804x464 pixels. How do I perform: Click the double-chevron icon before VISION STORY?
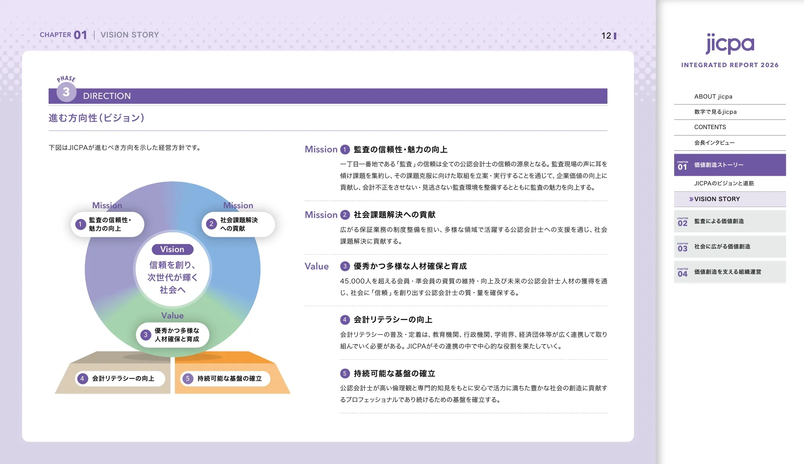(x=691, y=199)
